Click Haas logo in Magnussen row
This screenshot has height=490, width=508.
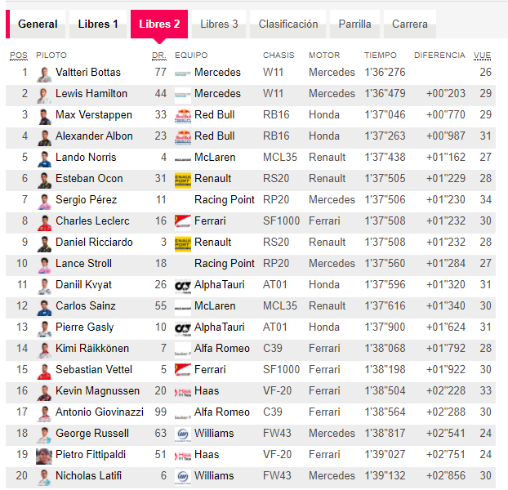pyautogui.click(x=183, y=393)
